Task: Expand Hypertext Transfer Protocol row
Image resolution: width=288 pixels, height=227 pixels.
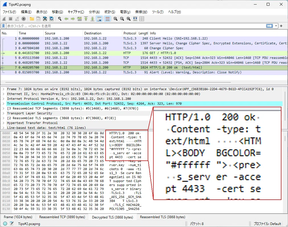Action: (x=3, y=123)
